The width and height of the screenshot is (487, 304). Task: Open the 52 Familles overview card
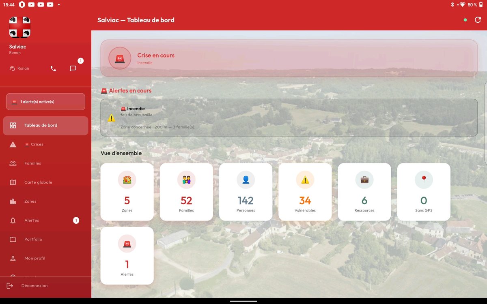(186, 192)
